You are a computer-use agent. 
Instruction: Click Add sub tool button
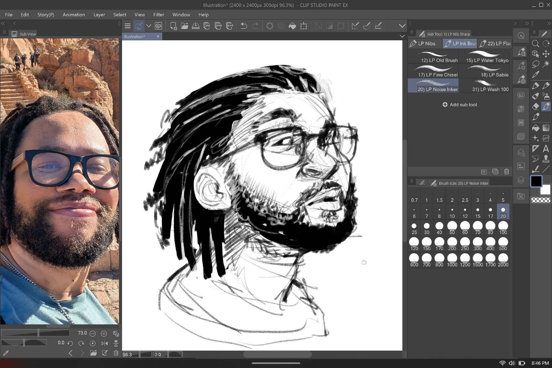(460, 105)
